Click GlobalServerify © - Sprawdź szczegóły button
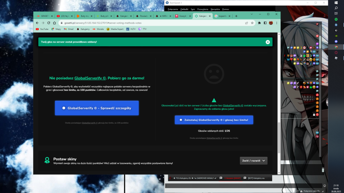The image size is (344, 193). click(x=97, y=108)
